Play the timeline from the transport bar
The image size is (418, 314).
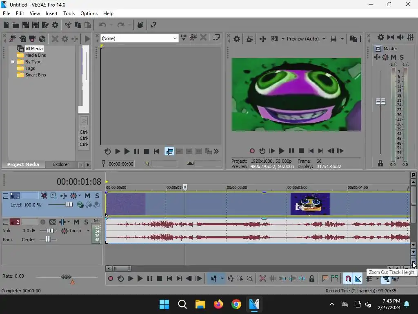coord(140,279)
